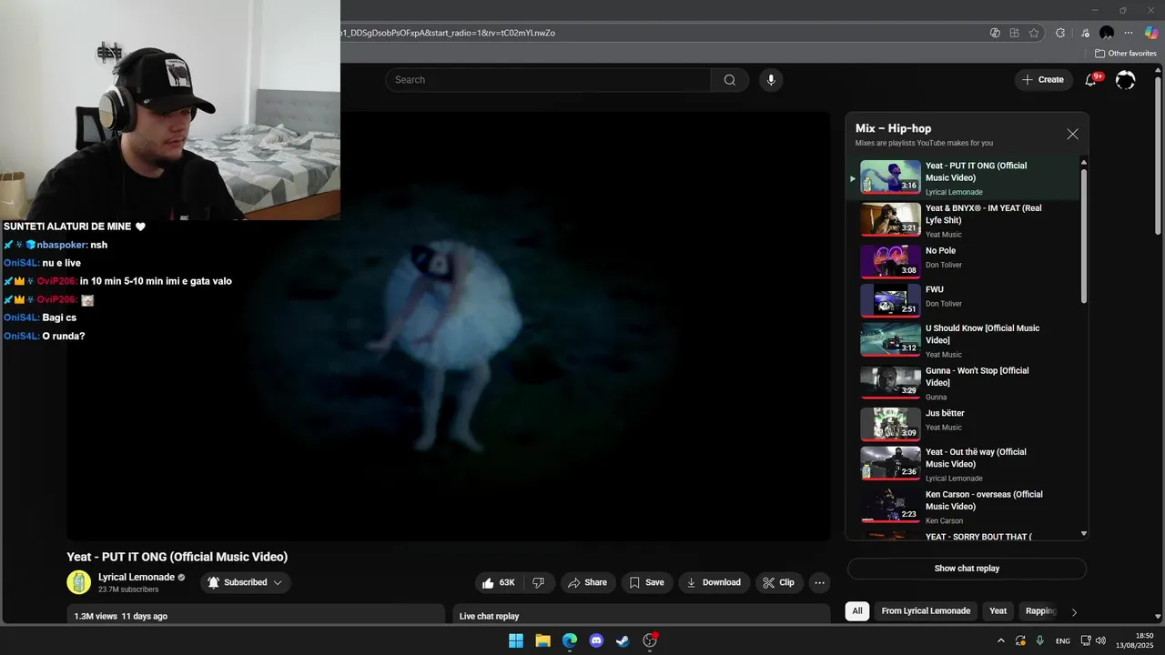
Task: Select the From Lyrical Lemonade chip
Action: (926, 611)
